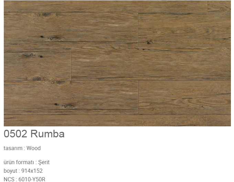Click the NCS label text

[x=9, y=179]
